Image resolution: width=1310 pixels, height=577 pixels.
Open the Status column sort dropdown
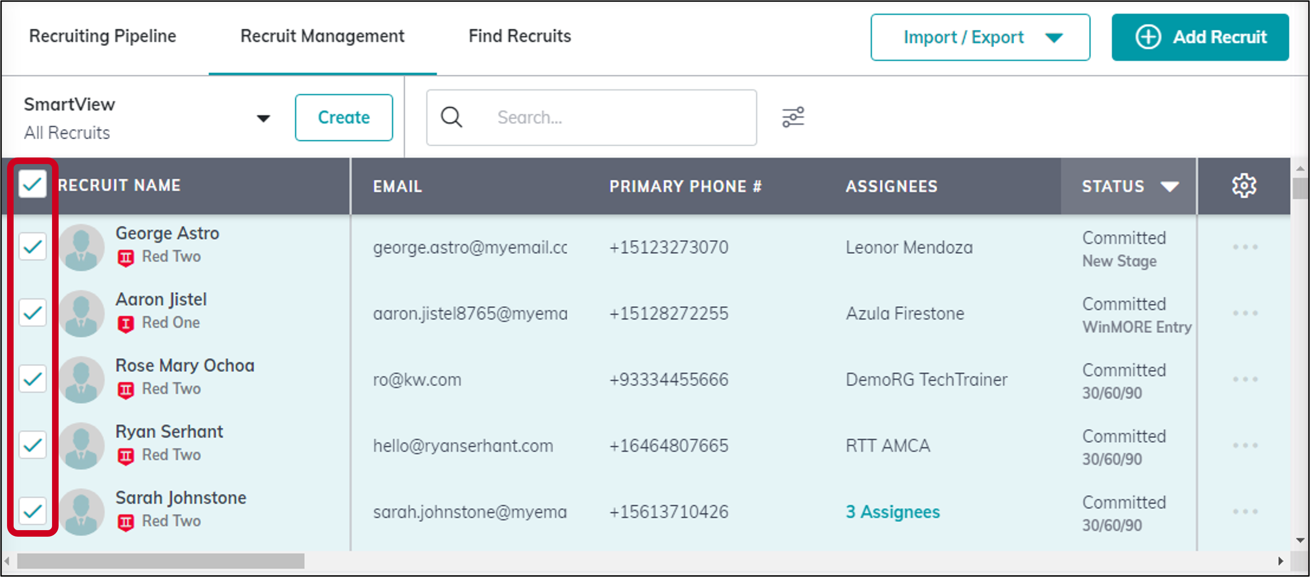1170,186
